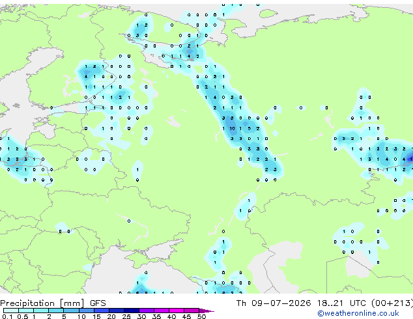Click the forecast offset "(00+213)"
Viewport: 413px width, 319px height.
[392, 303]
